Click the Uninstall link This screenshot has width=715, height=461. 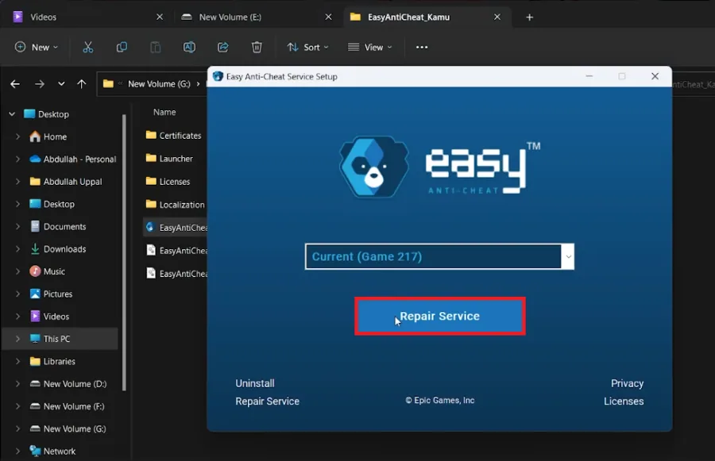click(x=255, y=383)
